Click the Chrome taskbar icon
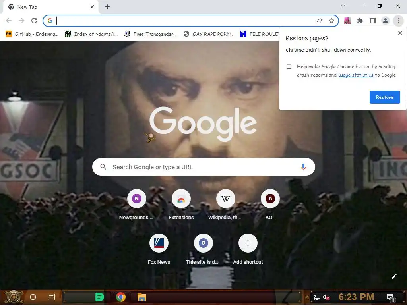This screenshot has height=305, width=407. coord(121,297)
